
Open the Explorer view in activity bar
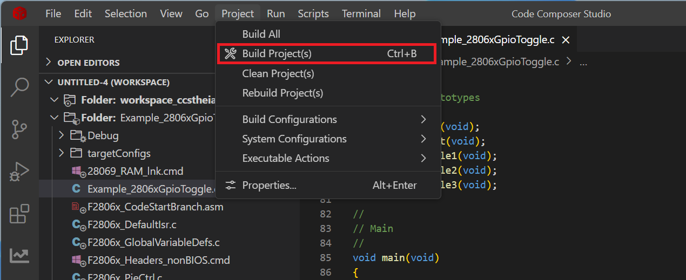[19, 45]
